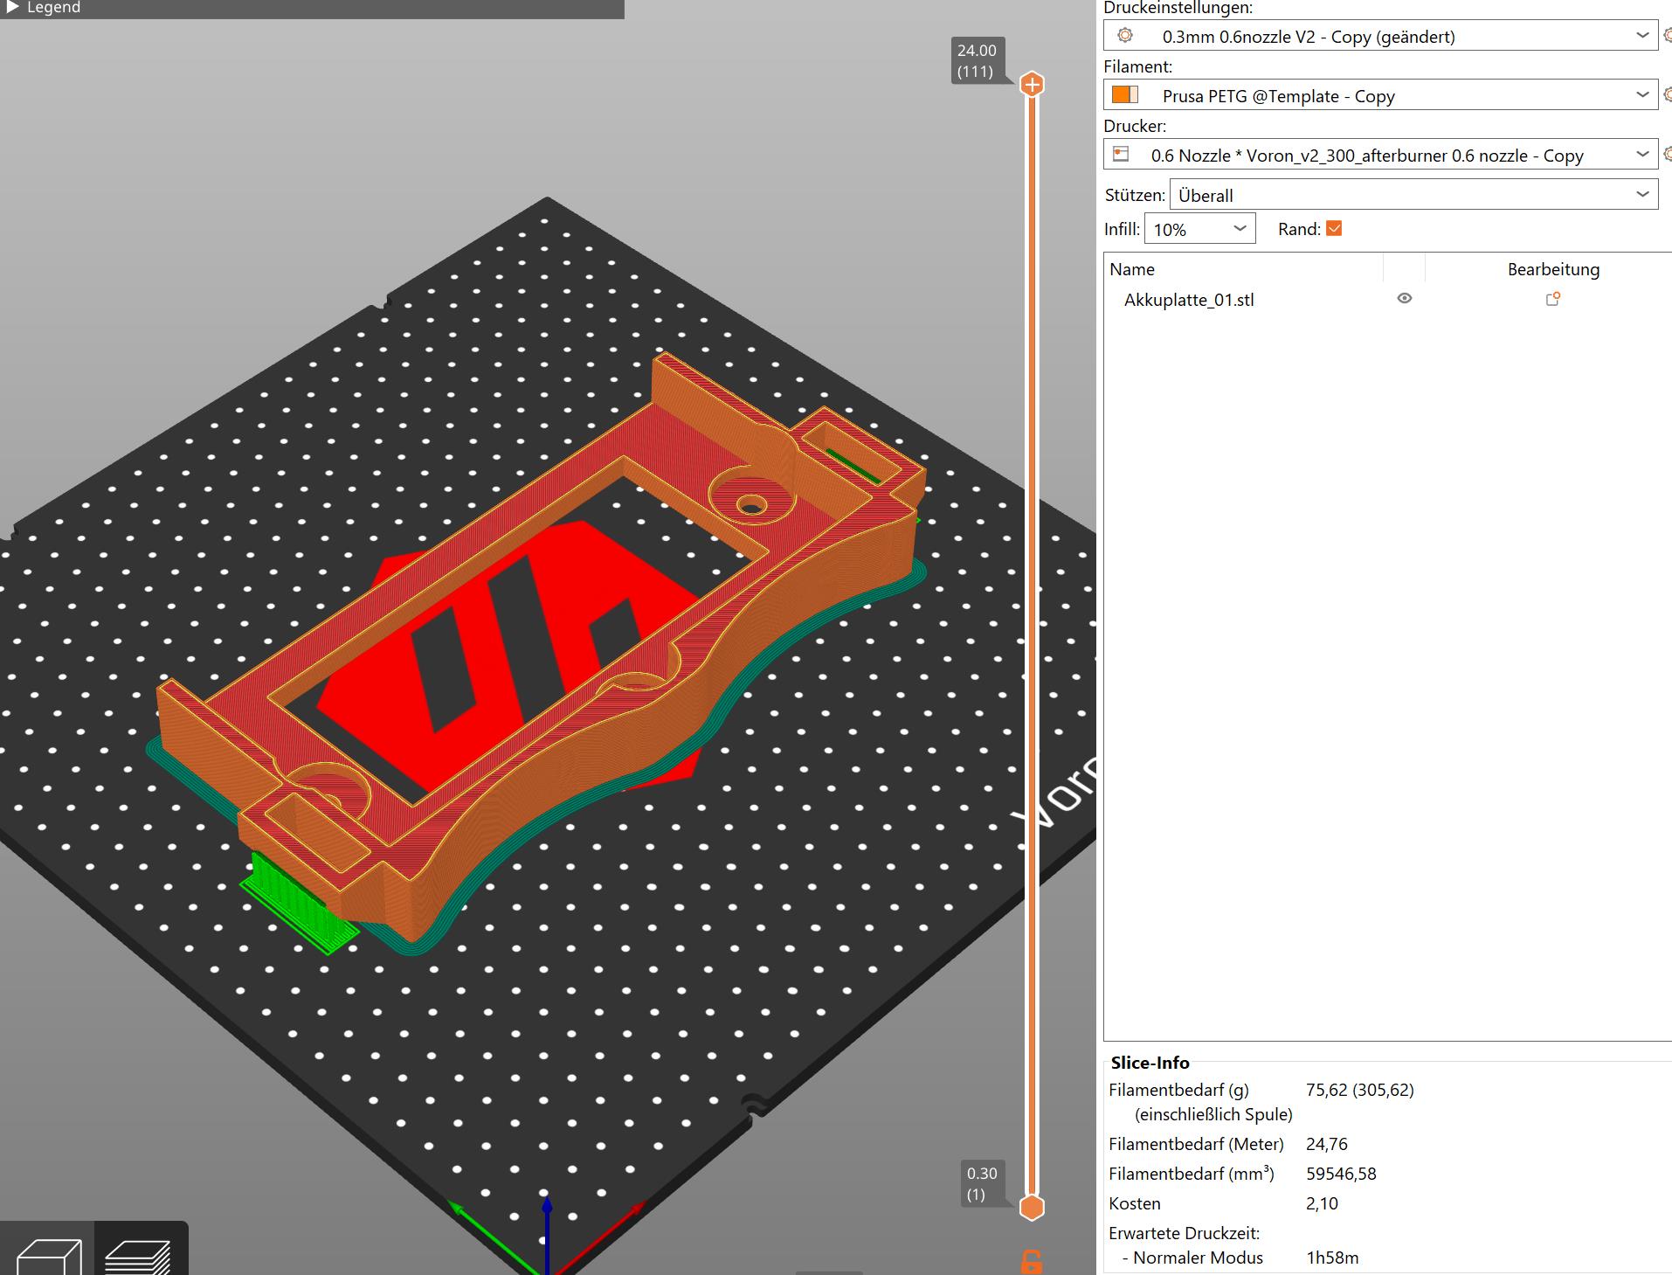The height and width of the screenshot is (1275, 1672).
Task: Click the Slice-Info heading
Action: (1150, 1063)
